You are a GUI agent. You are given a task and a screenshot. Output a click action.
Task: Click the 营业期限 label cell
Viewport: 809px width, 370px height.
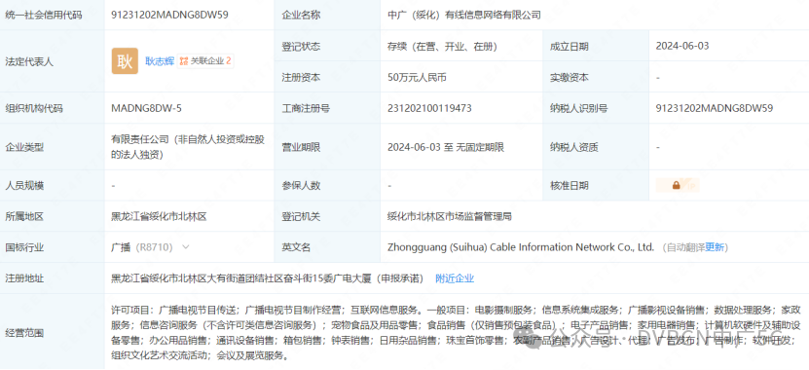327,147
